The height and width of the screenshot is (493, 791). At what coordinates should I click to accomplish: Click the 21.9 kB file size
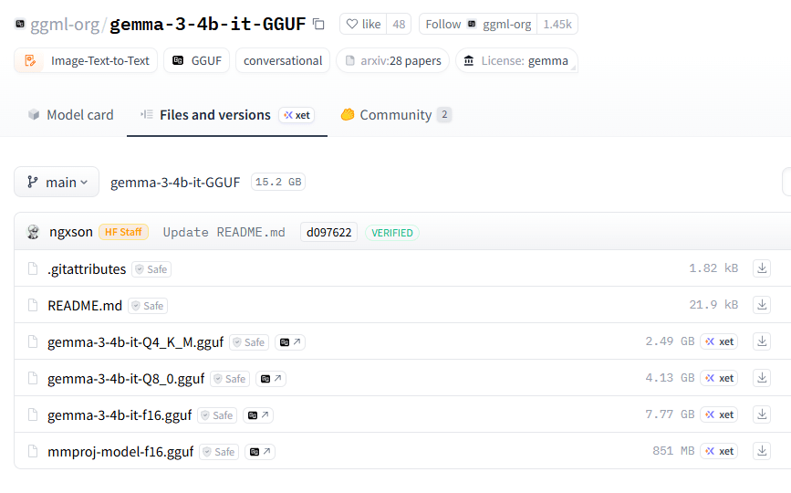coord(713,305)
